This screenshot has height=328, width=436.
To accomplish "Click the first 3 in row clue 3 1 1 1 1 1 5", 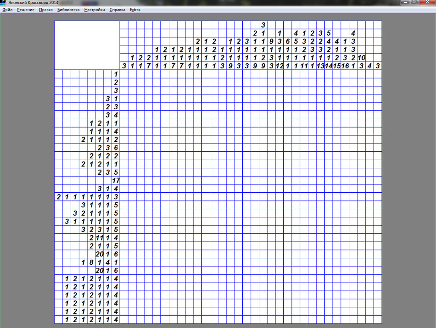I will [x=67, y=221].
